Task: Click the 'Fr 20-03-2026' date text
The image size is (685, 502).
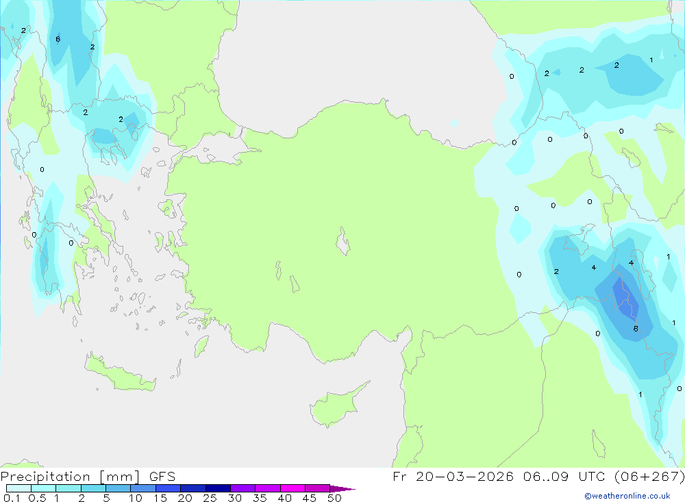Action: coord(453,476)
